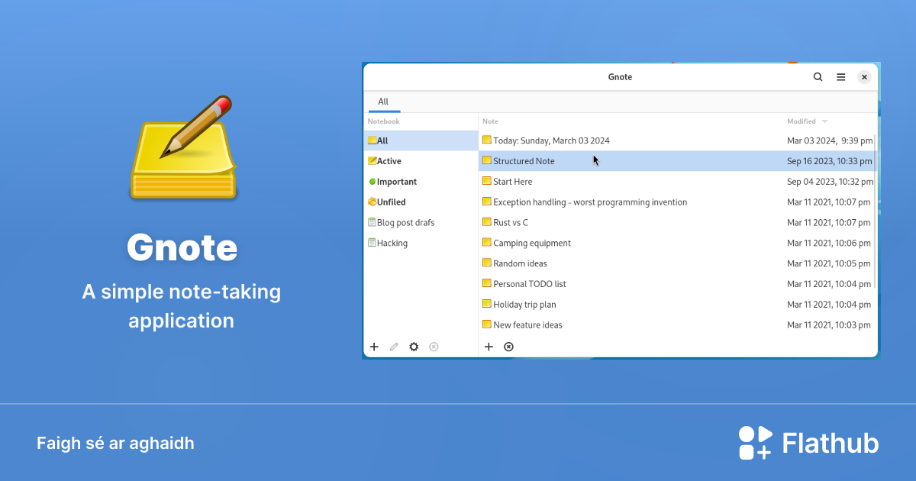Open the Unfiled notebook
This screenshot has width=916, height=481.
click(391, 202)
